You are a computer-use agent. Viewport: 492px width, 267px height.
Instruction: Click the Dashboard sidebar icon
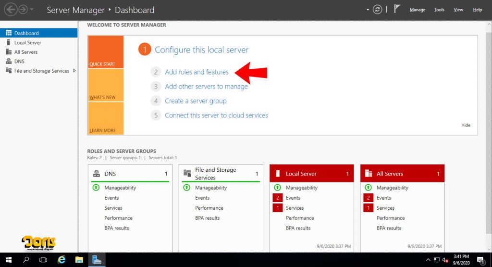pyautogui.click(x=9, y=33)
